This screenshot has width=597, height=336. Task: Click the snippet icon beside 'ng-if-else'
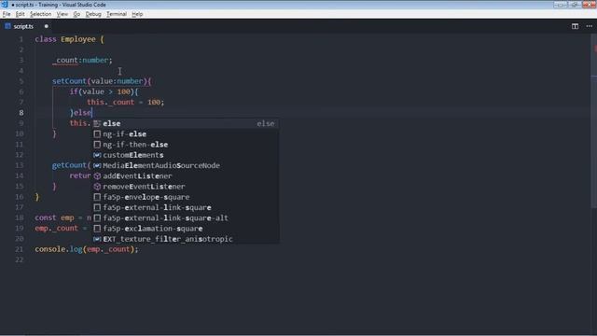click(x=97, y=134)
